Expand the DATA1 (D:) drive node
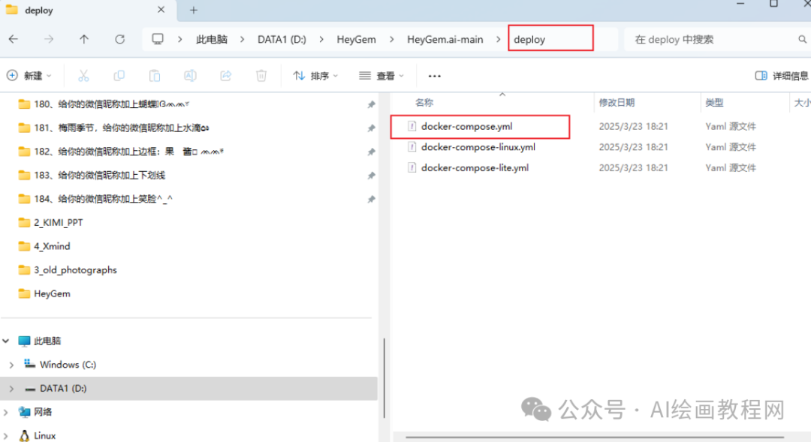Viewport: 811px width, 442px height. click(11, 389)
